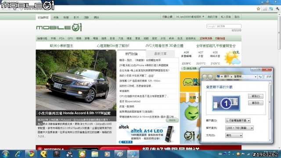Click the display window scrollbar down arrow
281x158 pixels.
pos(270,140)
